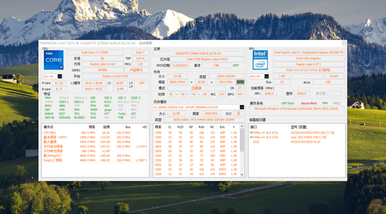Click the Intel UHD Graphics field
This screenshot has height=214, width=386.
point(308,59)
